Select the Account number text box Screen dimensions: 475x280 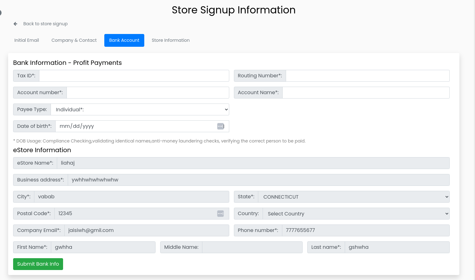coord(147,93)
